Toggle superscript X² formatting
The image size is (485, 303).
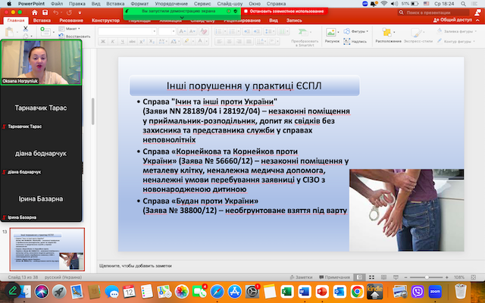tap(142, 42)
